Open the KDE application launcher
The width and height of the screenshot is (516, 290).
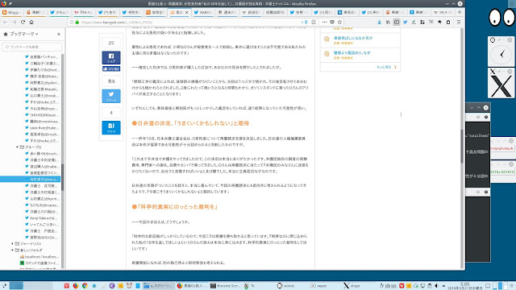4,286
